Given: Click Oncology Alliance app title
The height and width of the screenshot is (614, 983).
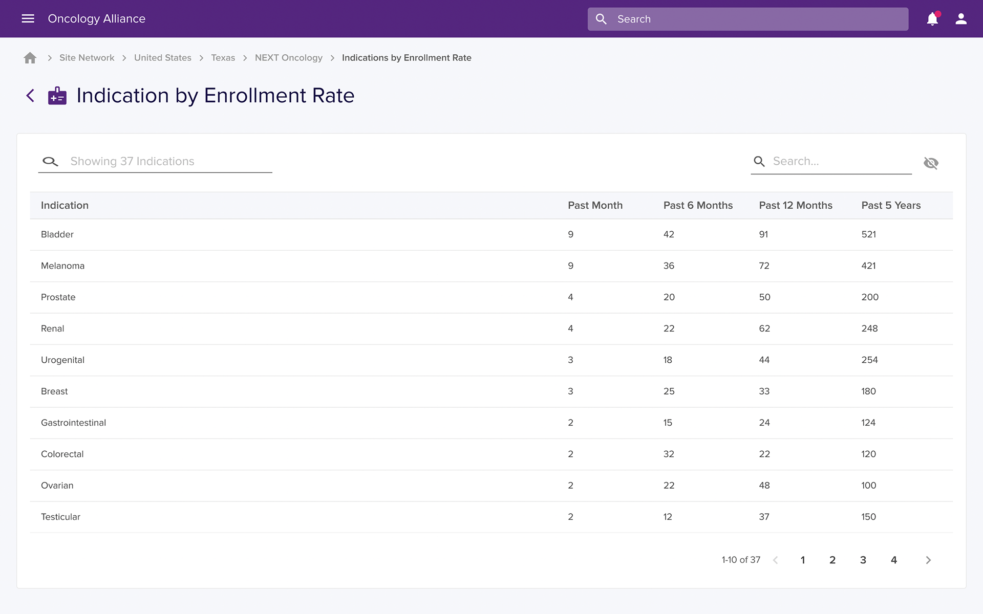Looking at the screenshot, I should tap(97, 19).
